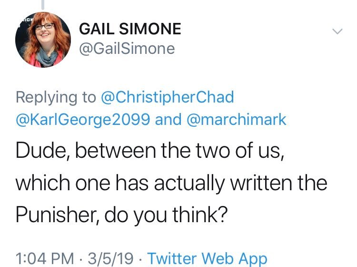Image resolution: width=357 pixels, height=267 pixels.
Task: Open the Twitter Web App source link
Action: point(207,259)
